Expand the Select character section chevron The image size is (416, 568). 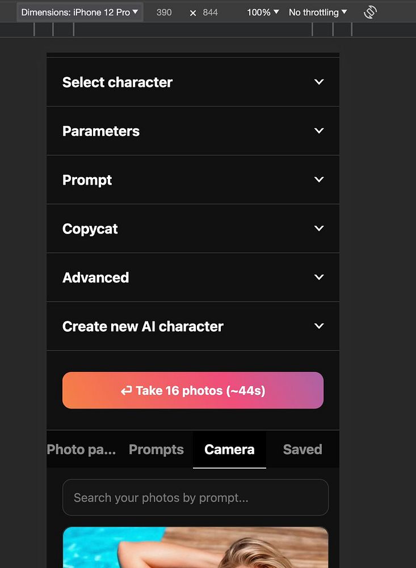click(319, 82)
